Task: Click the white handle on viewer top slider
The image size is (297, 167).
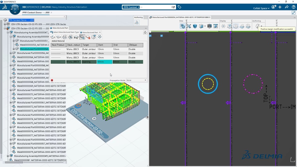Action: click(x=150, y=32)
